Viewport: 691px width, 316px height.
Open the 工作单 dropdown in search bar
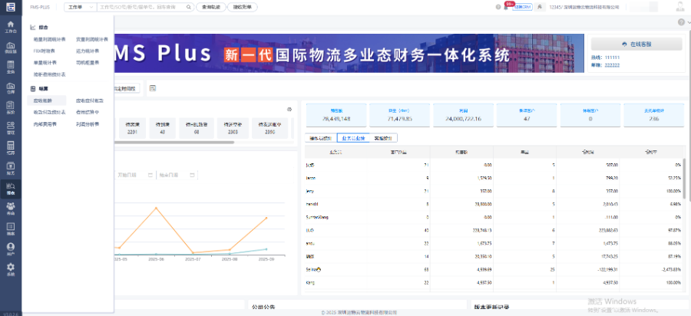[x=80, y=7]
